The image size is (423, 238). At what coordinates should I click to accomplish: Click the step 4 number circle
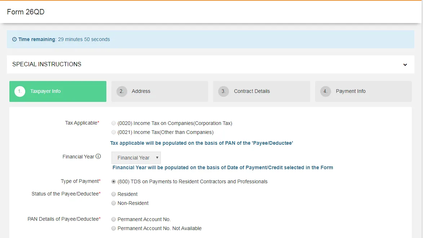point(325,91)
